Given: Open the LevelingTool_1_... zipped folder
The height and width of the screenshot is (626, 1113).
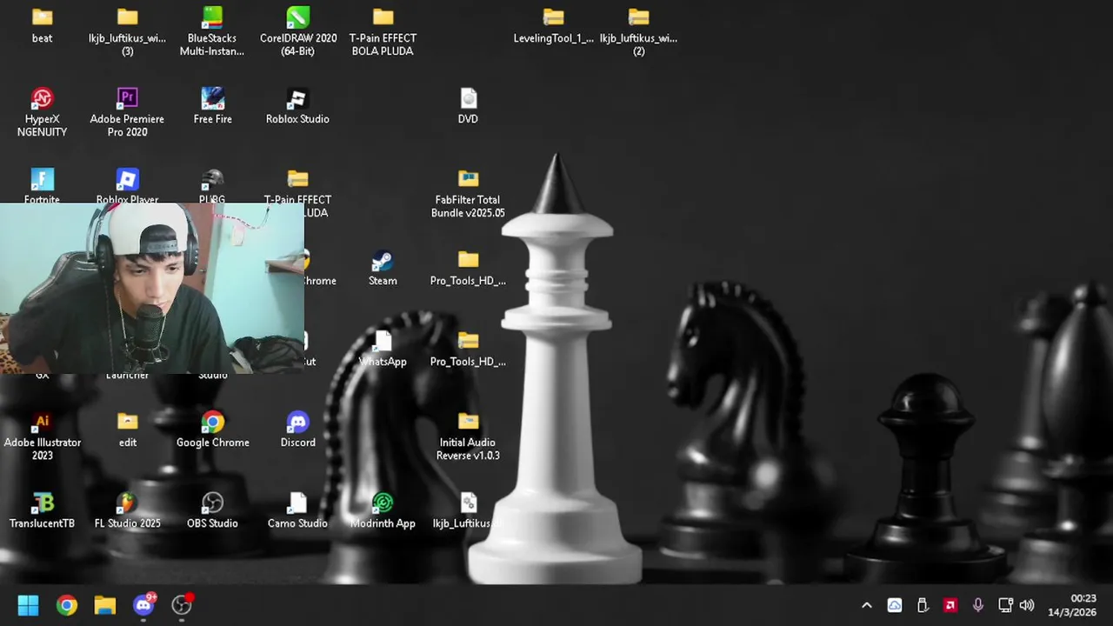Looking at the screenshot, I should [553, 26].
